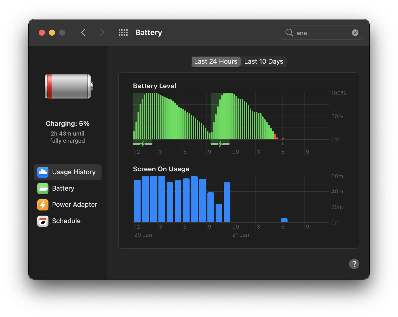Switch to the Last 10 Days tab
Screen dimensions: 398x317
click(263, 61)
